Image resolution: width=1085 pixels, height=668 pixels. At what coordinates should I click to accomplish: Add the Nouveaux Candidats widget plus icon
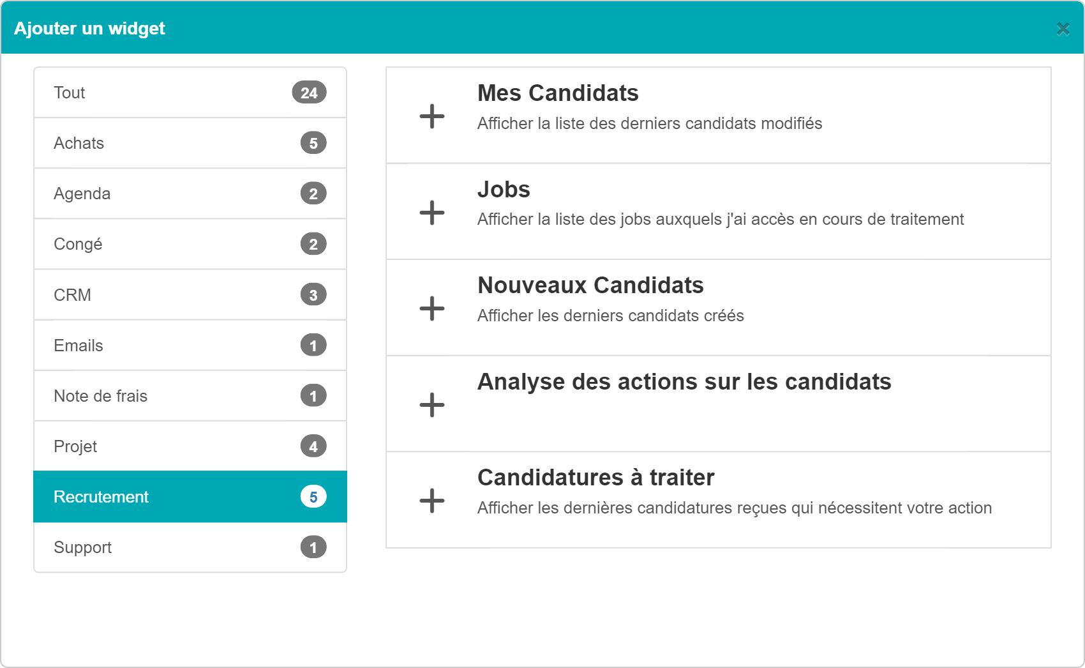(432, 308)
